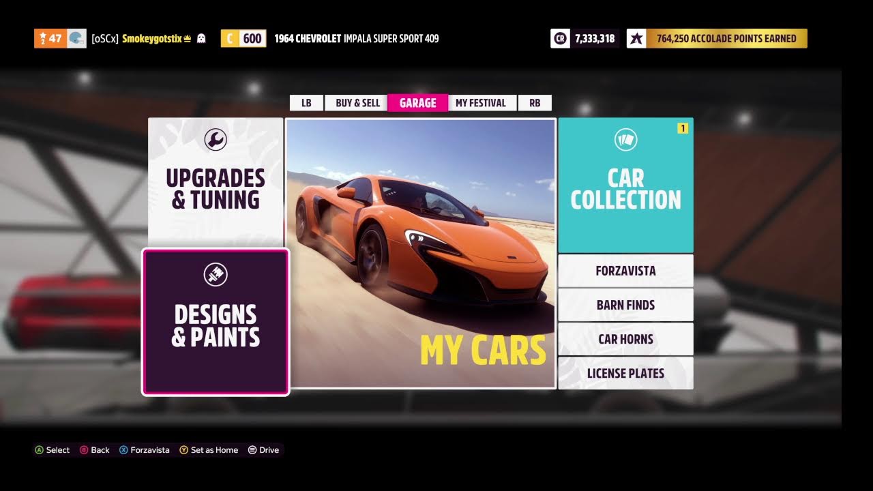Click the C 600 car class badge

coord(243,39)
